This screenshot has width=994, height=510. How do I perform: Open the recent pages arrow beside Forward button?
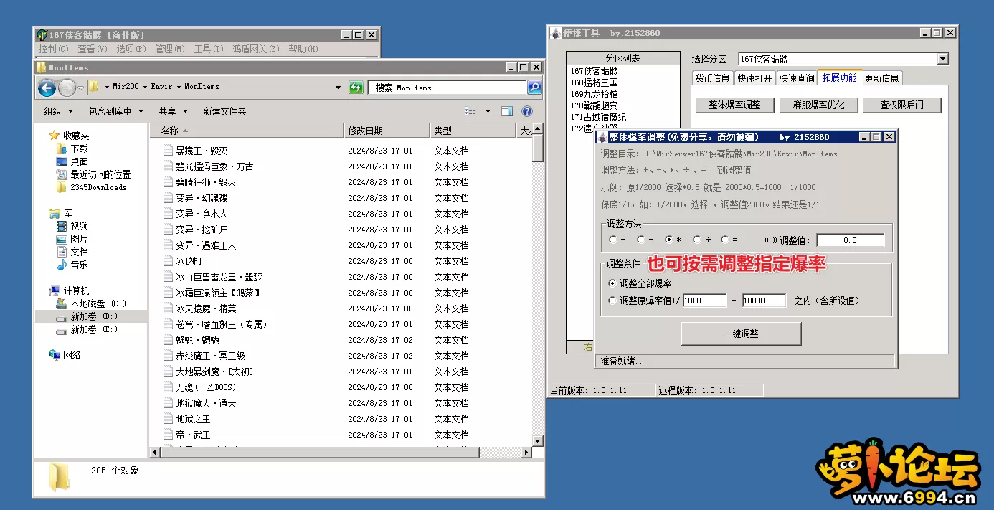80,88
